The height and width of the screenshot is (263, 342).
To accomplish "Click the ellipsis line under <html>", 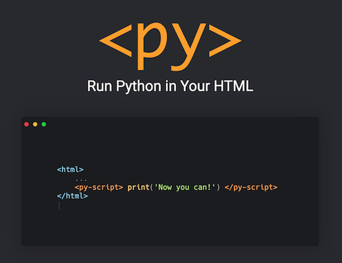I will coord(81,180).
